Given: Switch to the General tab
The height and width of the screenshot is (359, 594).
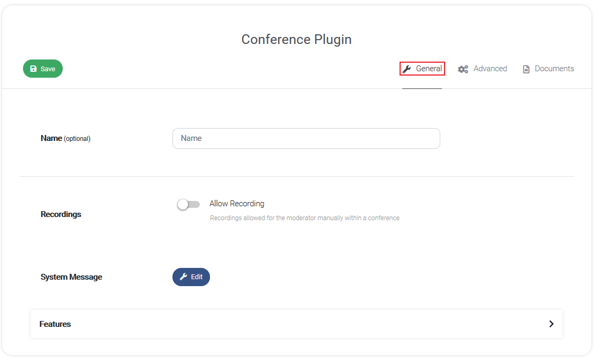Looking at the screenshot, I should point(422,69).
